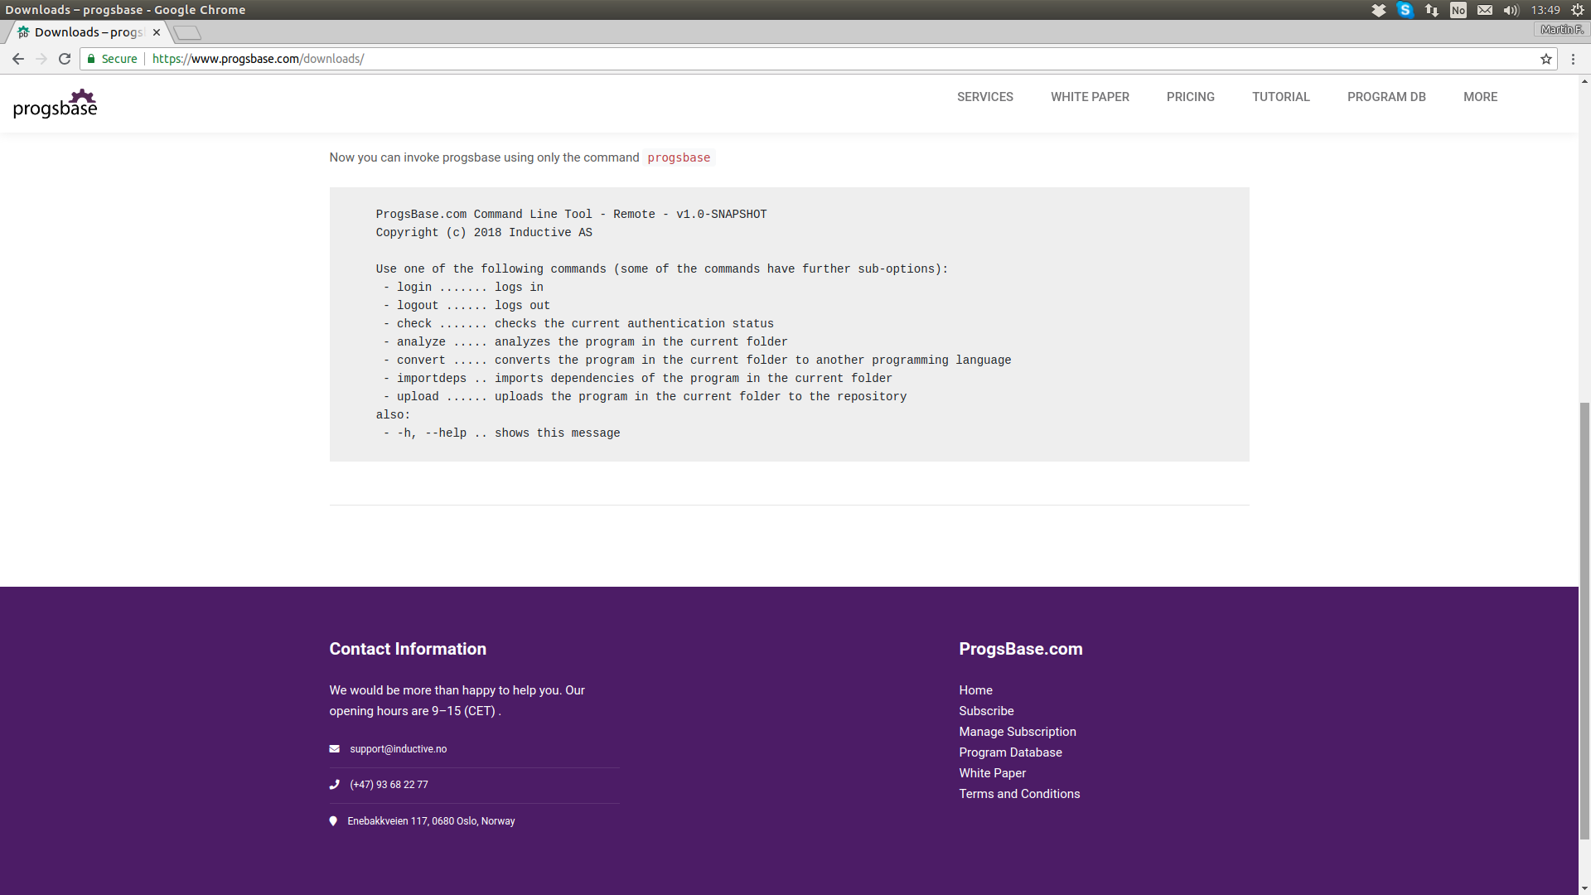Image resolution: width=1591 pixels, height=895 pixels.
Task: Click the importdeps command line
Action: tap(638, 379)
